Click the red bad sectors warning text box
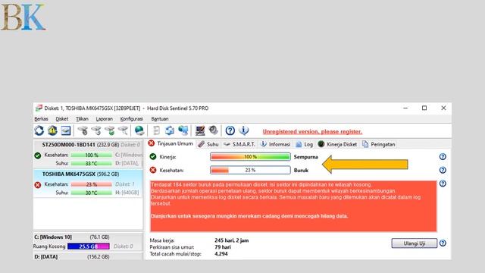 tap(293, 206)
